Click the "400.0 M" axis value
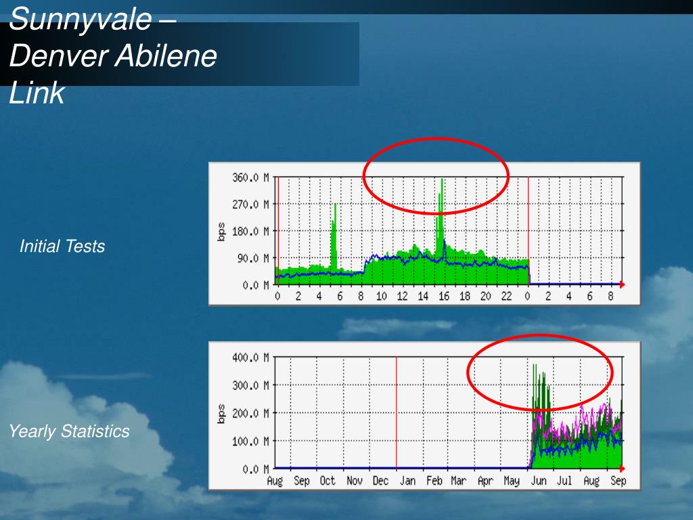 click(250, 357)
